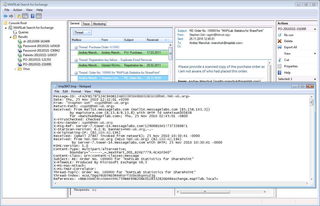The height and width of the screenshot is (206, 320).
Task: Click the Re-run action link
Action: tap(289, 35)
